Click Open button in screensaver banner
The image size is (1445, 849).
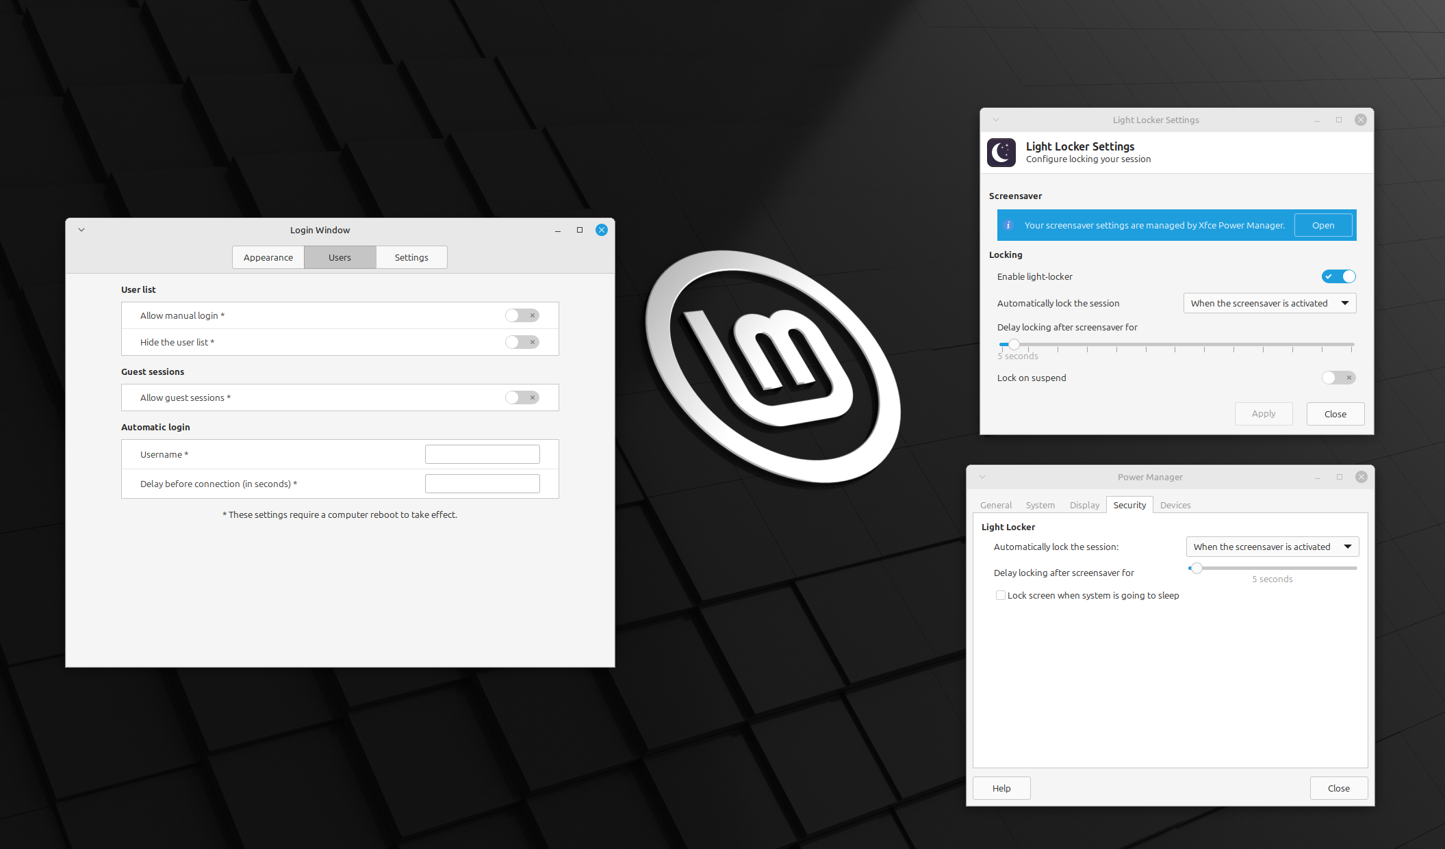tap(1322, 225)
